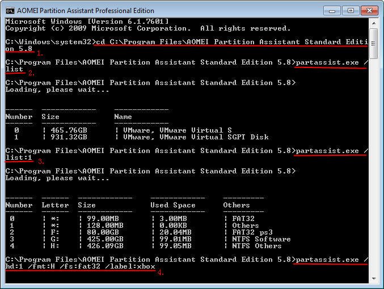
Task: Click the 'Letter' column header
Action: tap(55, 205)
